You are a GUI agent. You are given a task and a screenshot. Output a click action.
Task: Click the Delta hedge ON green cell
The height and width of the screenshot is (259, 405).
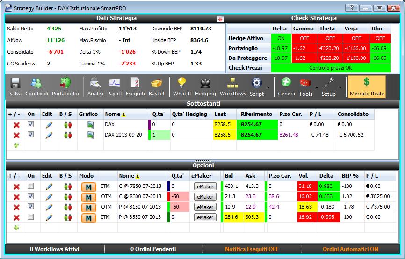[x=281, y=38]
